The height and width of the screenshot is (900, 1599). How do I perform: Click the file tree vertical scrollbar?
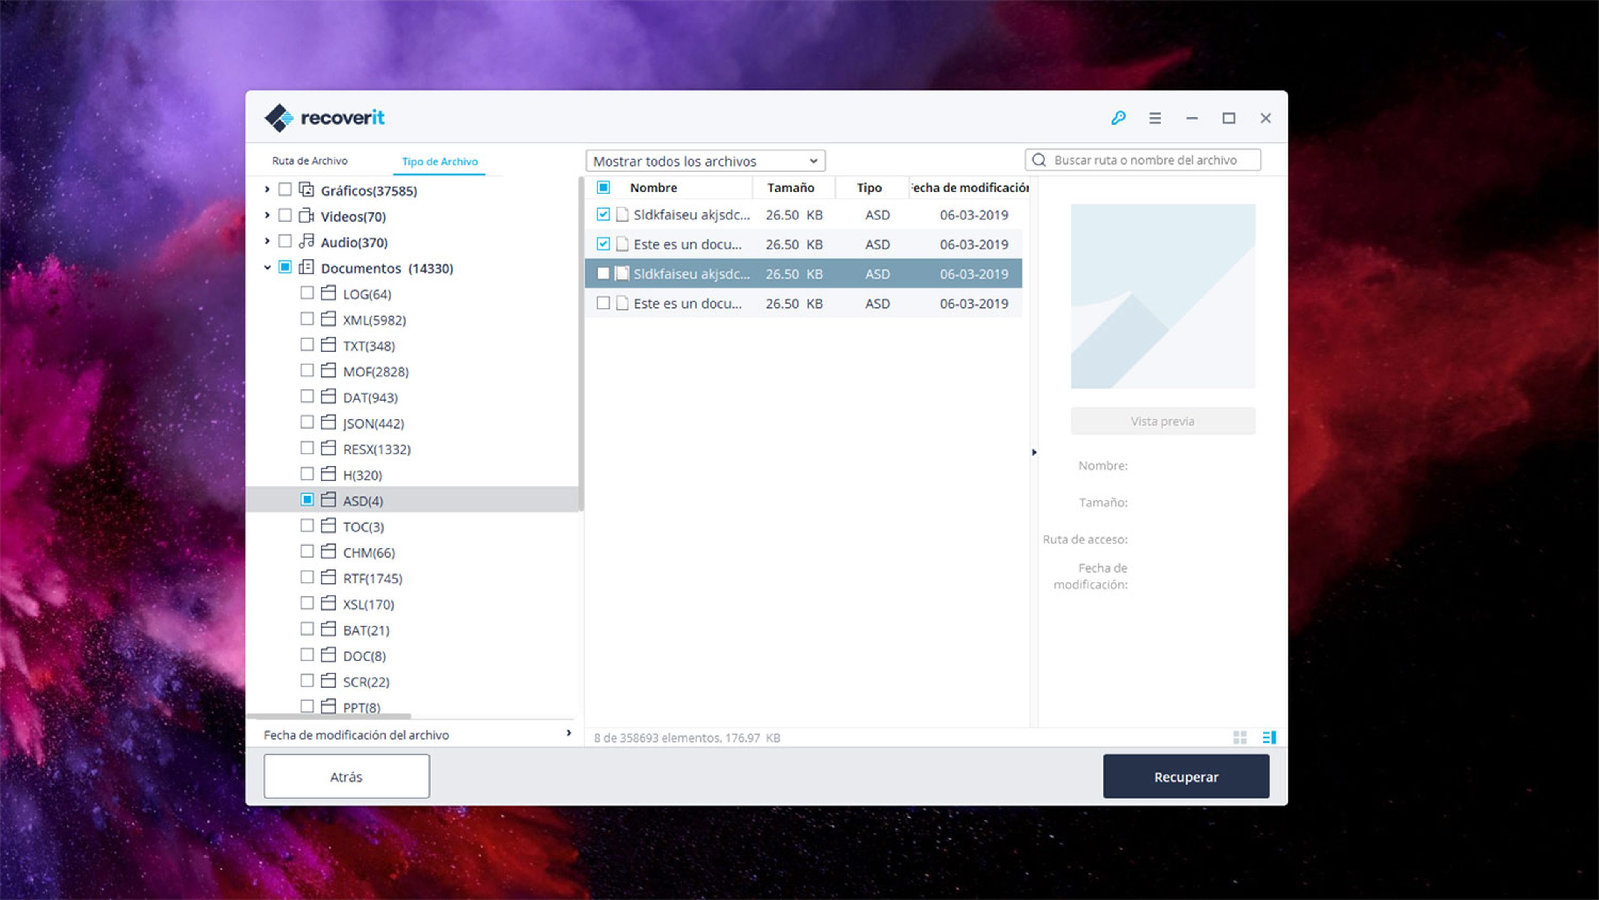(581, 344)
